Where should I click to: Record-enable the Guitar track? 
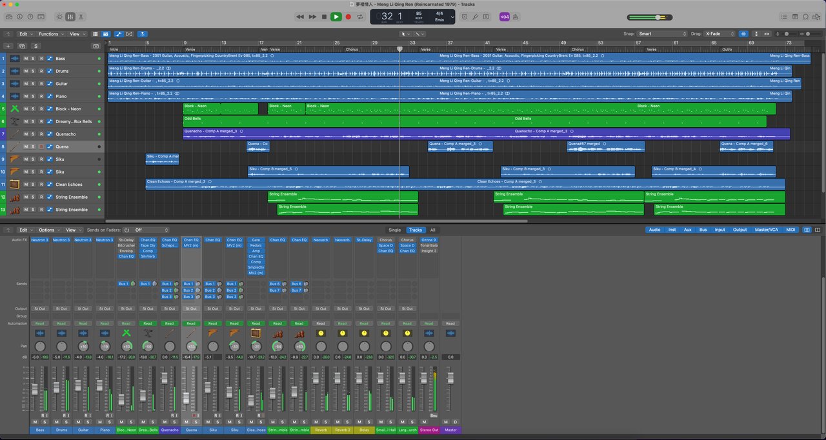41,84
